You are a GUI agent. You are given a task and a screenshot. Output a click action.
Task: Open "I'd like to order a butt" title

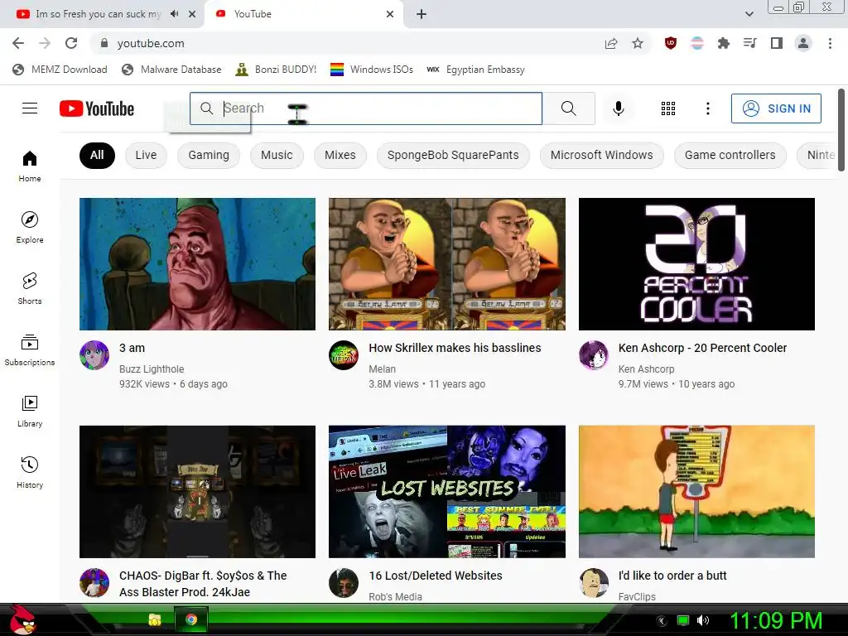click(672, 576)
